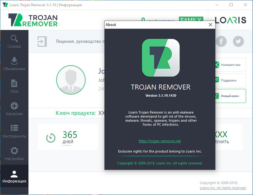The width and height of the screenshot is (253, 195).
Task: Close the About dialog
Action: click(x=210, y=24)
